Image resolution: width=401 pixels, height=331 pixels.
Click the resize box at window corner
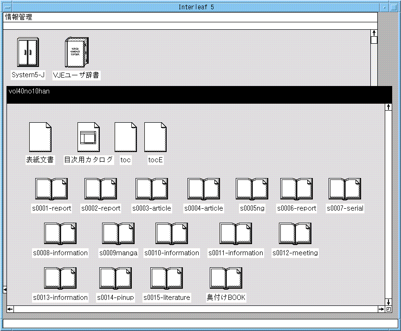(388, 309)
